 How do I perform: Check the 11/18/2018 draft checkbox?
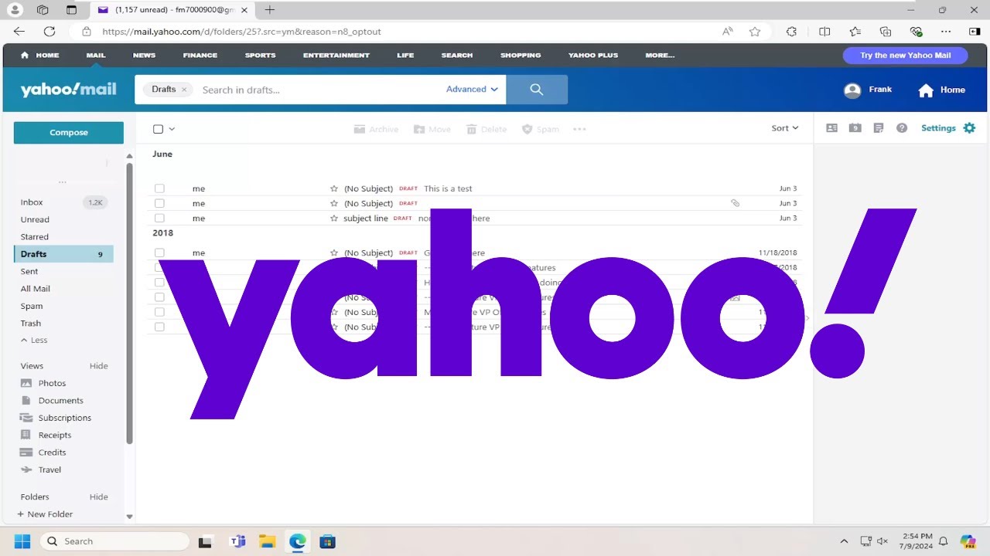[x=159, y=253]
